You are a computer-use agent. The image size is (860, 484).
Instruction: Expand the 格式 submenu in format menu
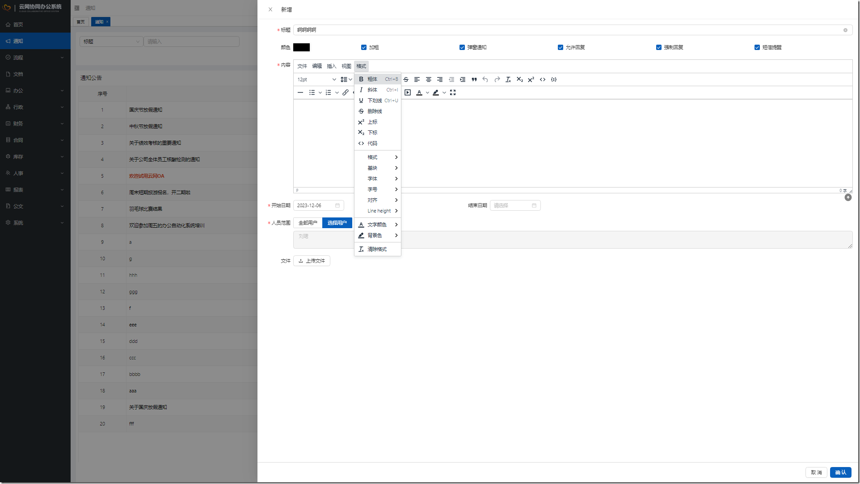point(378,157)
